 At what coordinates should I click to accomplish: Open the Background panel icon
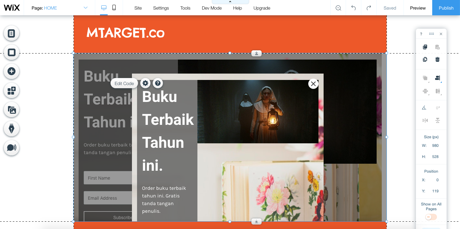[11, 52]
